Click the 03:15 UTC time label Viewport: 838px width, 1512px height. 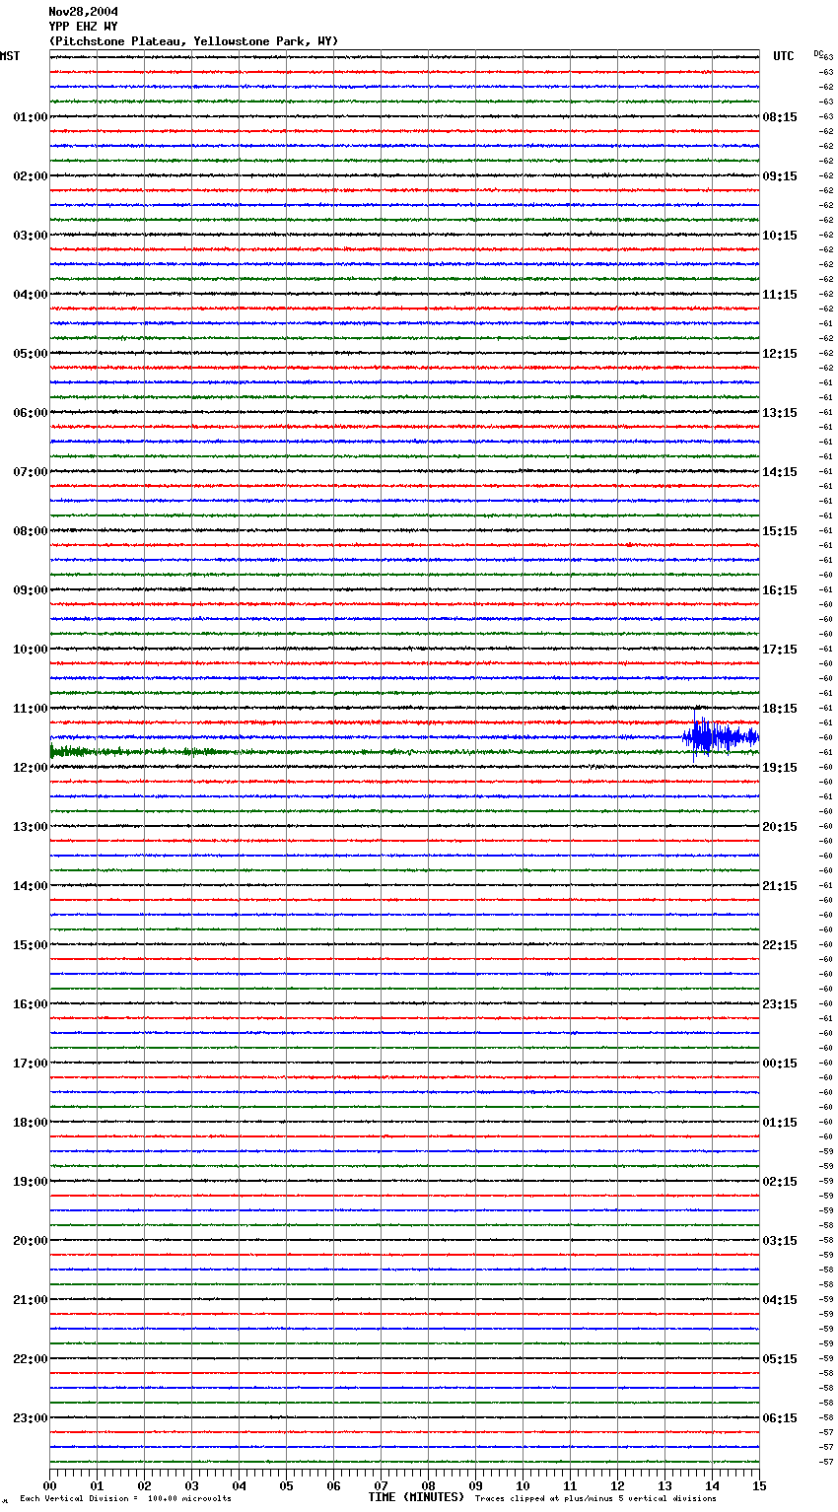(780, 1241)
